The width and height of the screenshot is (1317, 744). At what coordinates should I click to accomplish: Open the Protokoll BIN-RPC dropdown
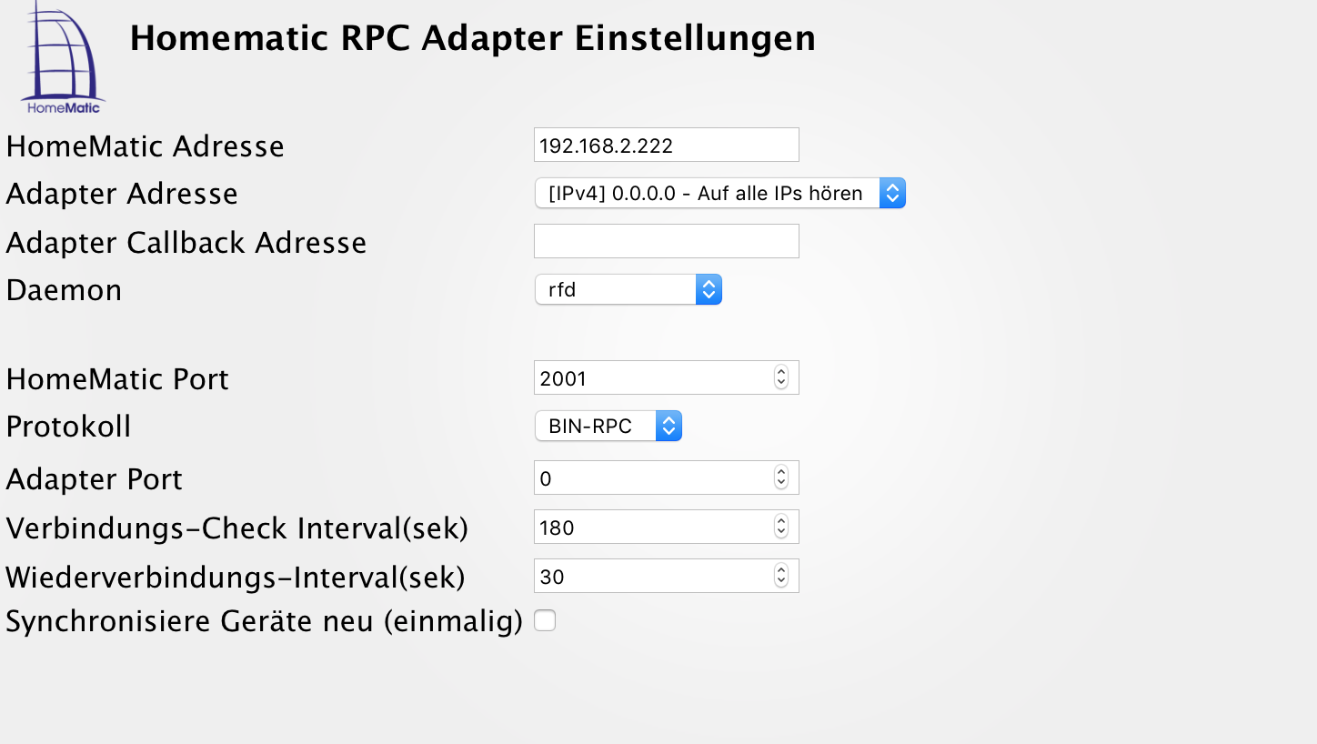coord(608,426)
